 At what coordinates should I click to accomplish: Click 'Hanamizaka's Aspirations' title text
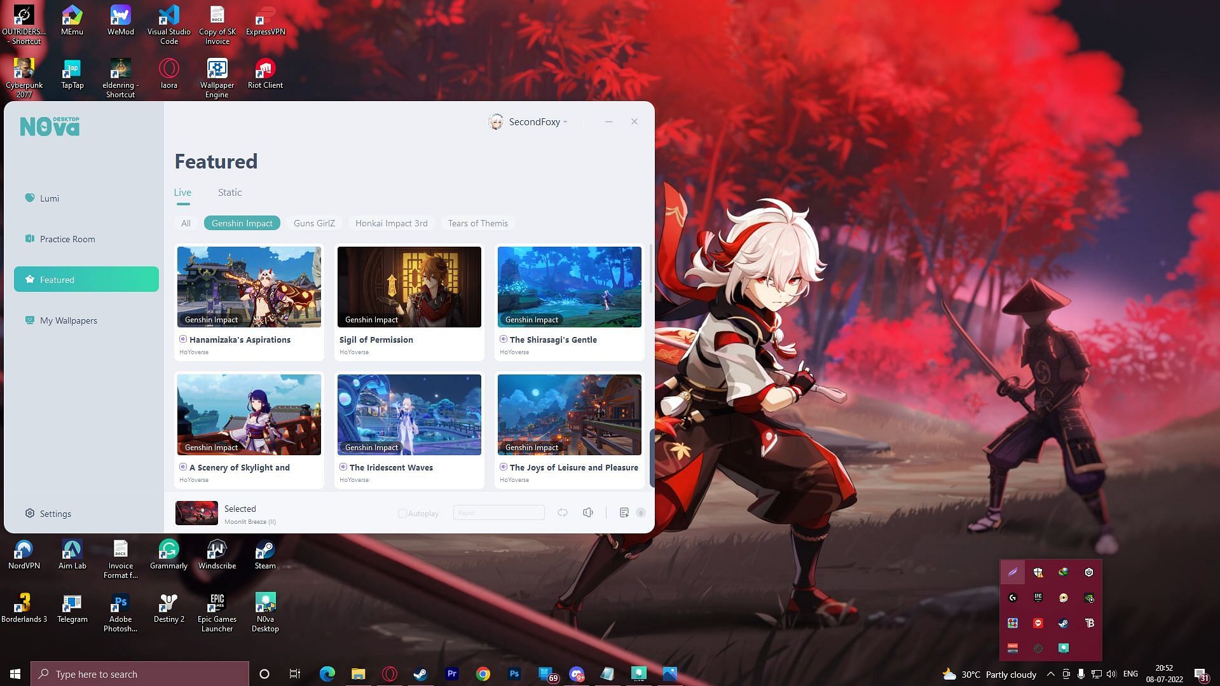click(x=240, y=340)
